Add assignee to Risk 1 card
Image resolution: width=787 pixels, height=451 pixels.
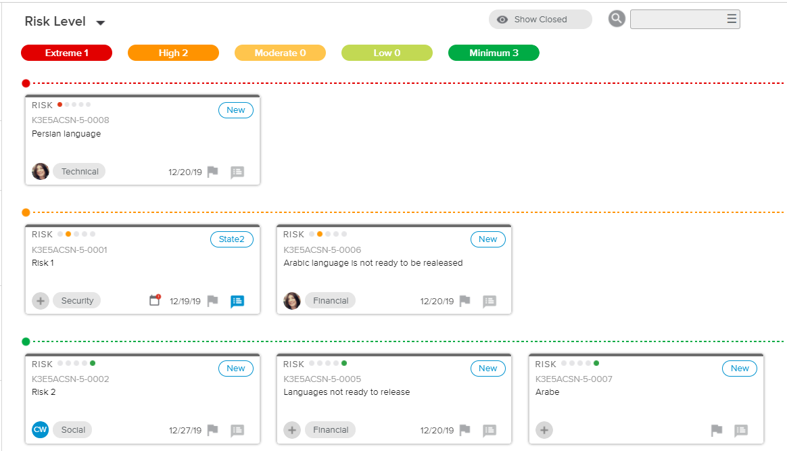[x=41, y=301]
